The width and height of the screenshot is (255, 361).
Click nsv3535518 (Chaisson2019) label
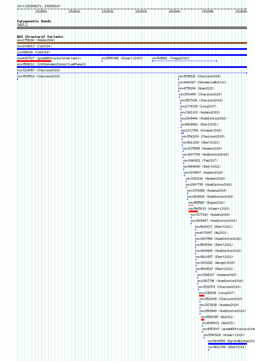coord(39,76)
